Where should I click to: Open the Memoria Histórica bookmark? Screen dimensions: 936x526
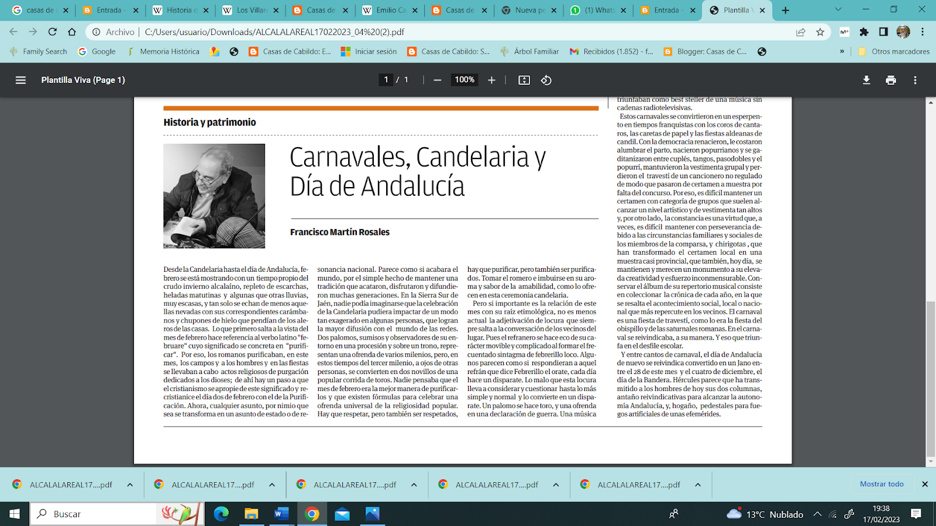pyautogui.click(x=163, y=51)
